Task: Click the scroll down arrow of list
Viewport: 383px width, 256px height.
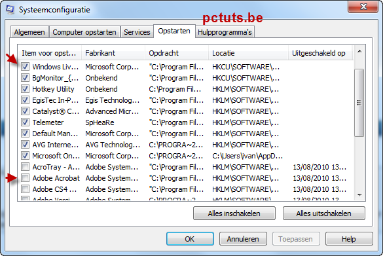Action: coord(359,194)
